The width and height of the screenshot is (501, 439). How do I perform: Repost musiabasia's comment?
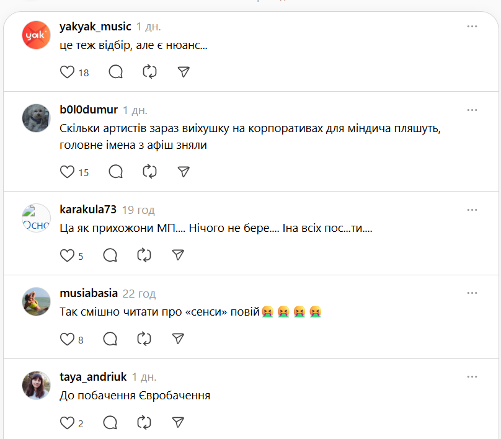(x=144, y=339)
